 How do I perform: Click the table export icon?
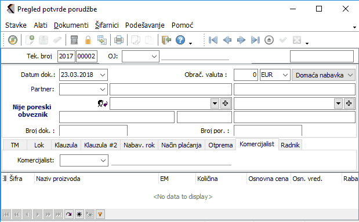[102, 40]
